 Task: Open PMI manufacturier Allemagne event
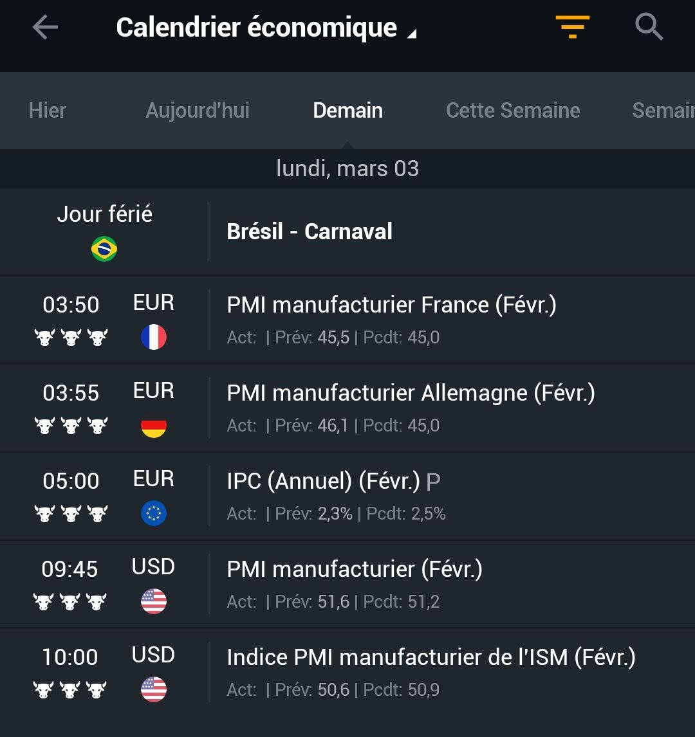347,408
